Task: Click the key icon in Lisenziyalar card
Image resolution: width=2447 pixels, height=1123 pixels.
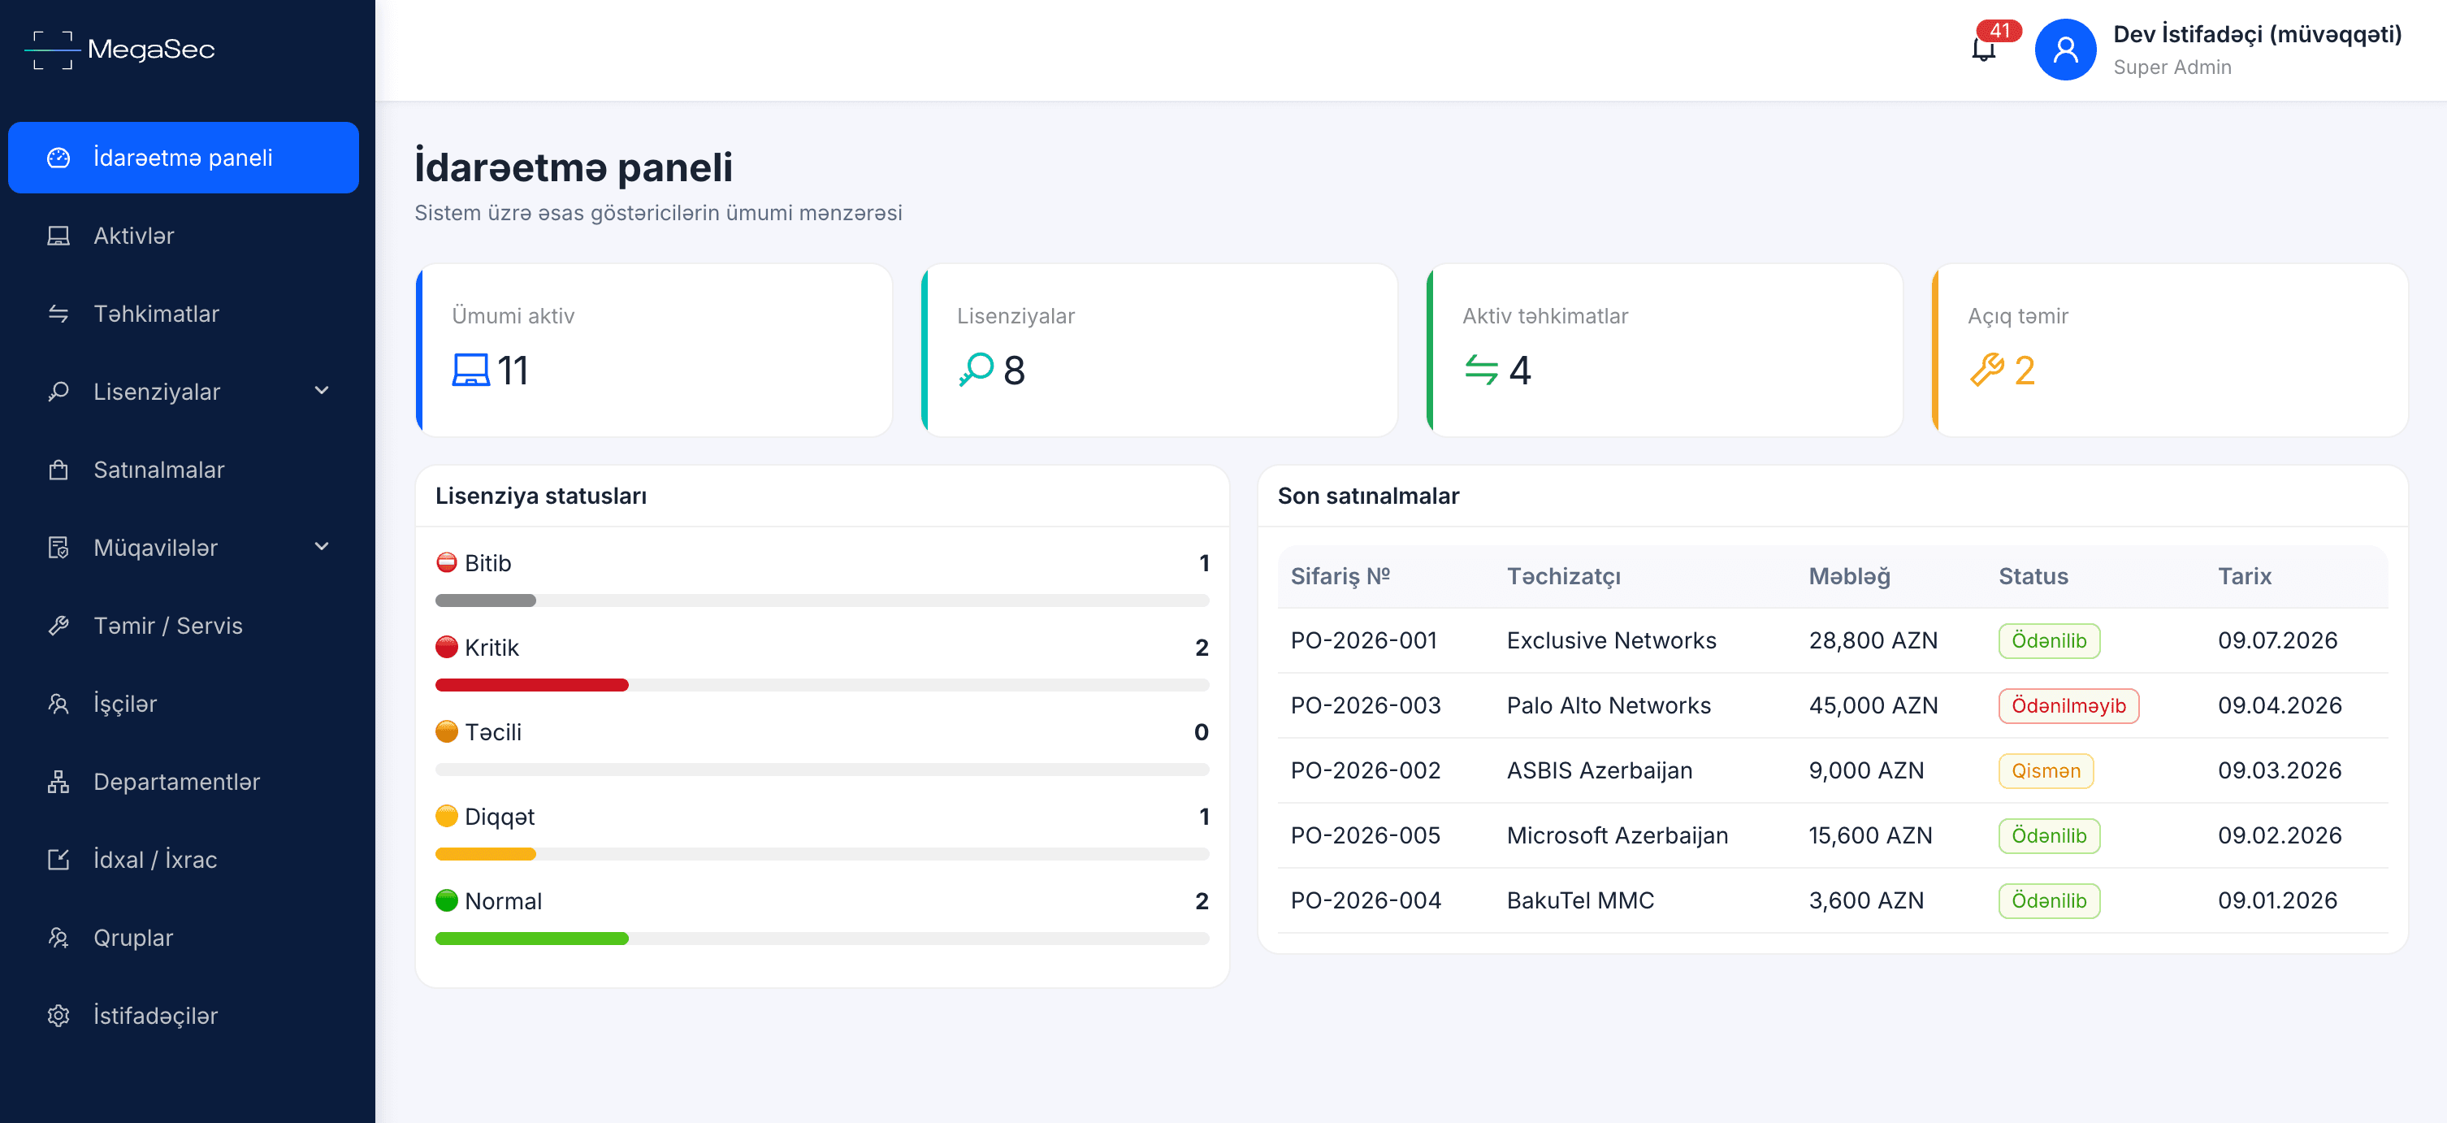Action: 976,370
